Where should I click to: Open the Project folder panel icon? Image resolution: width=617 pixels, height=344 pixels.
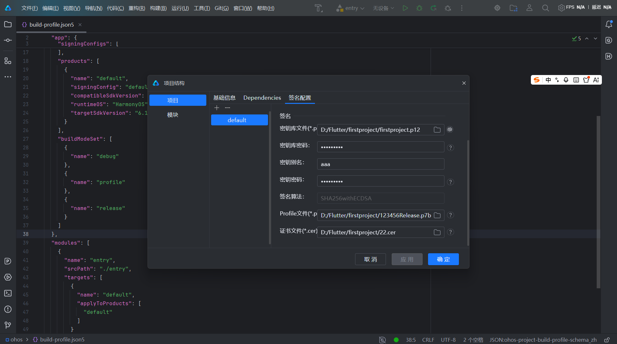[8, 24]
